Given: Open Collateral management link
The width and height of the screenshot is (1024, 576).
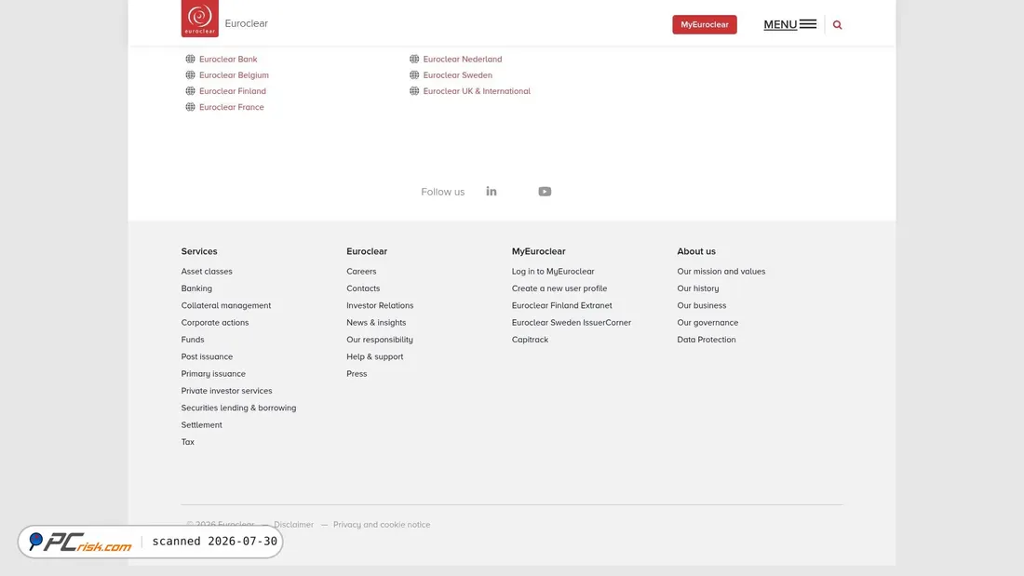Looking at the screenshot, I should pyautogui.click(x=226, y=305).
